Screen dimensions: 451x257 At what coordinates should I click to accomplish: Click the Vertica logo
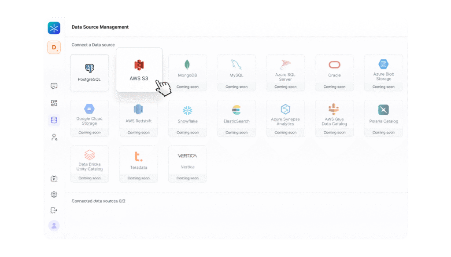click(187, 156)
